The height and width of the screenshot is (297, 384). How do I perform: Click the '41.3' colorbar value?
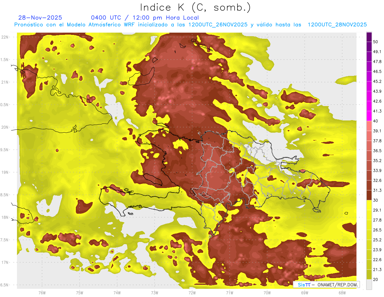pos(377,111)
